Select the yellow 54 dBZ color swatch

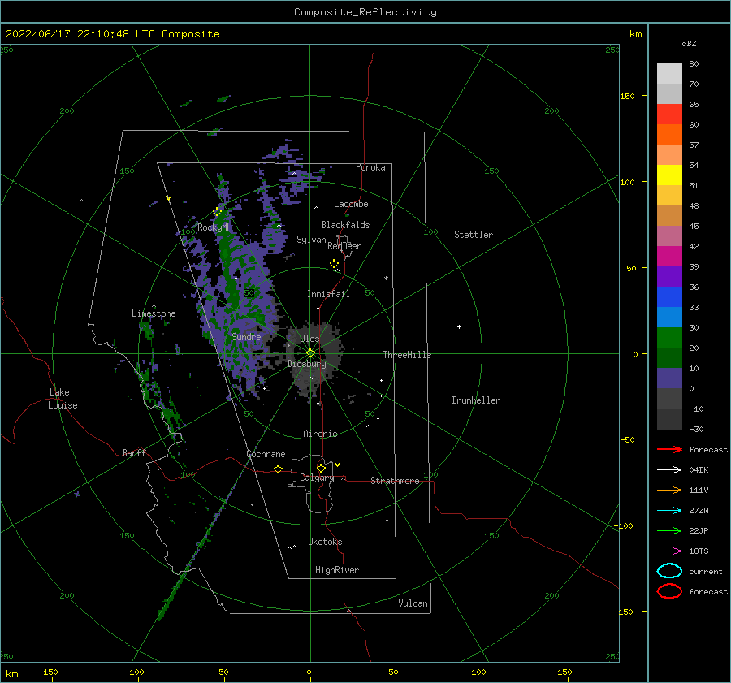[x=669, y=175]
